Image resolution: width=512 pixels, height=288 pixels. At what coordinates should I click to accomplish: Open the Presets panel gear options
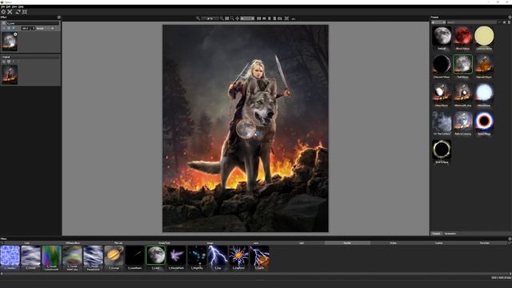(510, 18)
